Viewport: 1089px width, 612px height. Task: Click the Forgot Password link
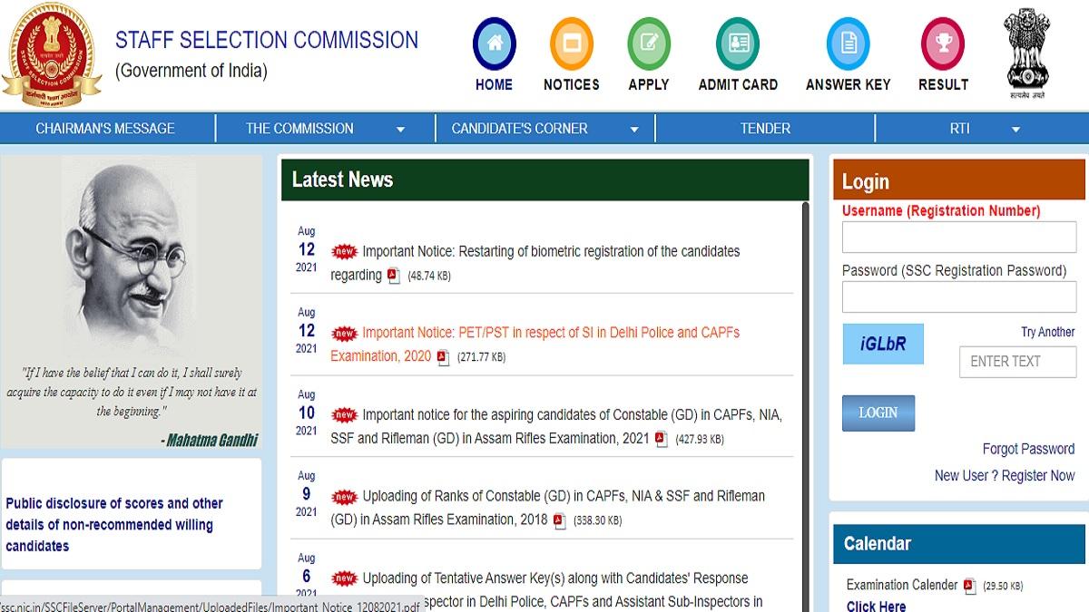(x=1028, y=448)
